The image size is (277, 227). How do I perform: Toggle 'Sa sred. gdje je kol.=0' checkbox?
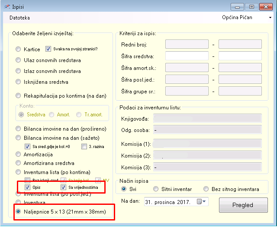point(28,147)
